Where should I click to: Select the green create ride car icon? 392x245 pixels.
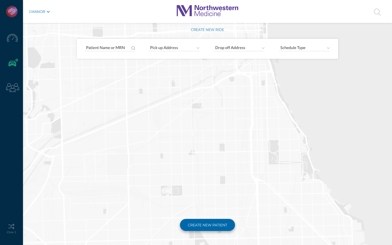[13, 63]
